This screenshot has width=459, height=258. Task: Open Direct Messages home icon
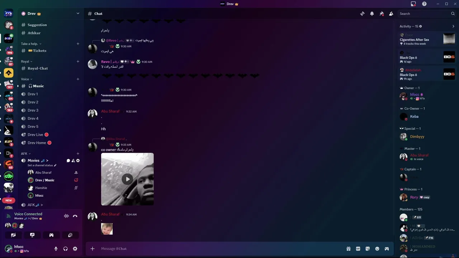coord(9,14)
